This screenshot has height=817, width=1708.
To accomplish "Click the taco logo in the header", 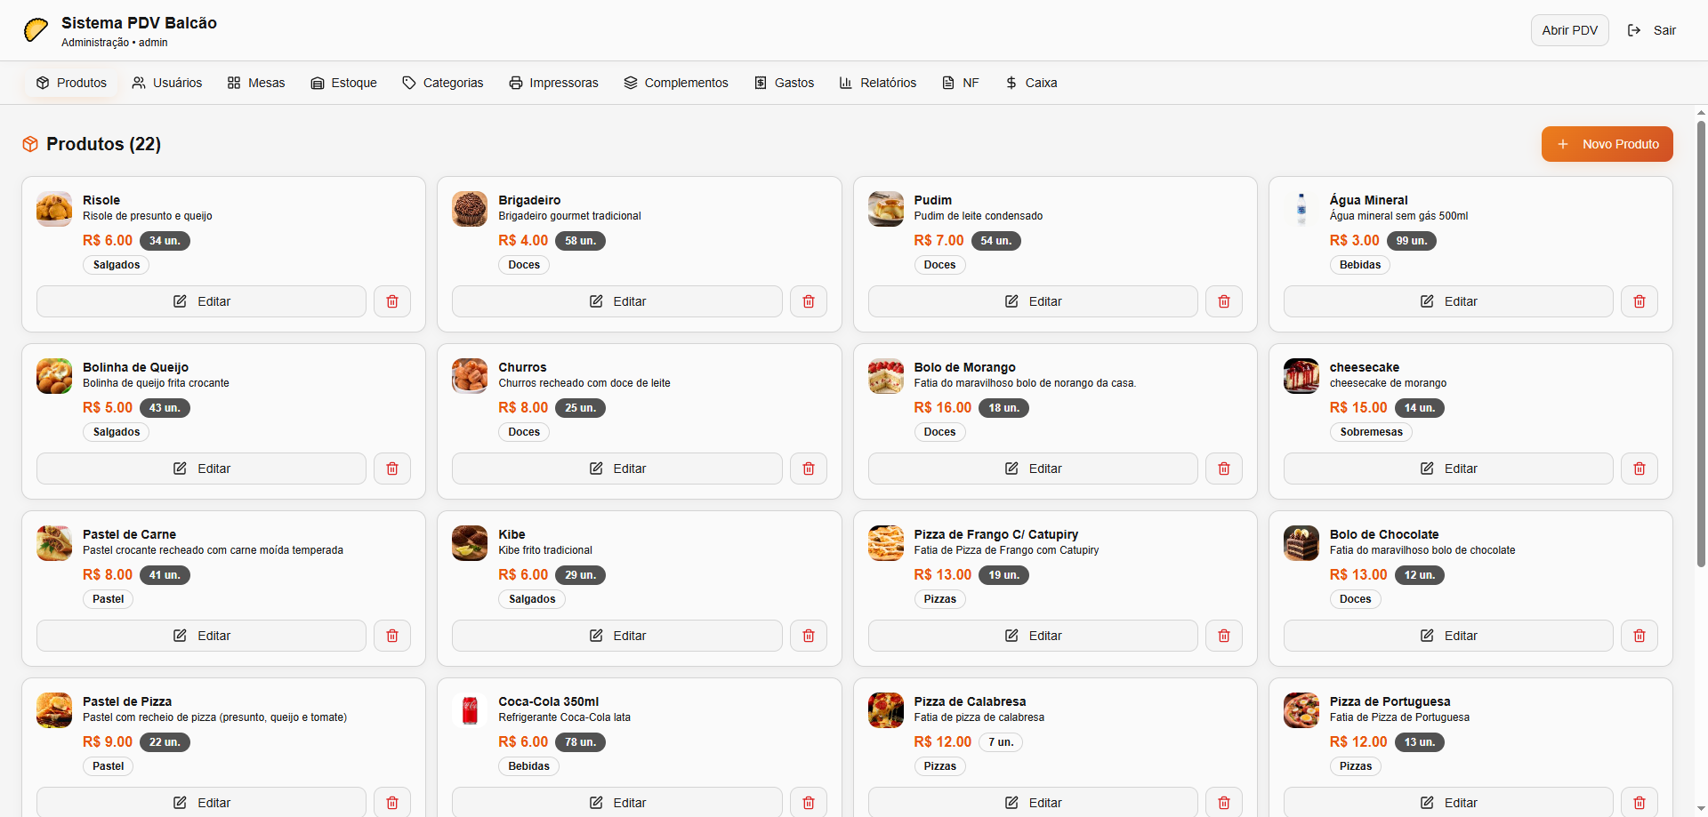I will 36,30.
